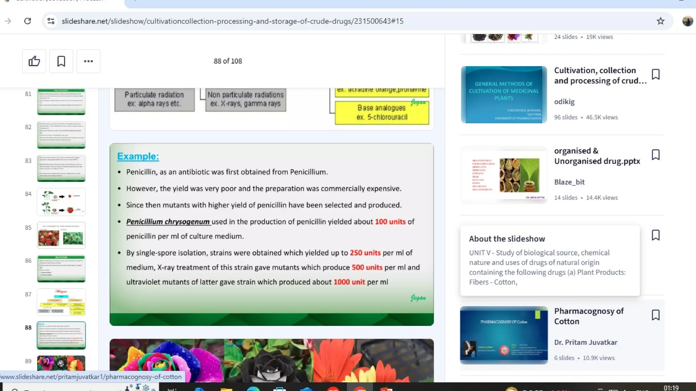Click the 'About the slideshow' heading
Viewport: 696px width, 391px height.
click(507, 239)
